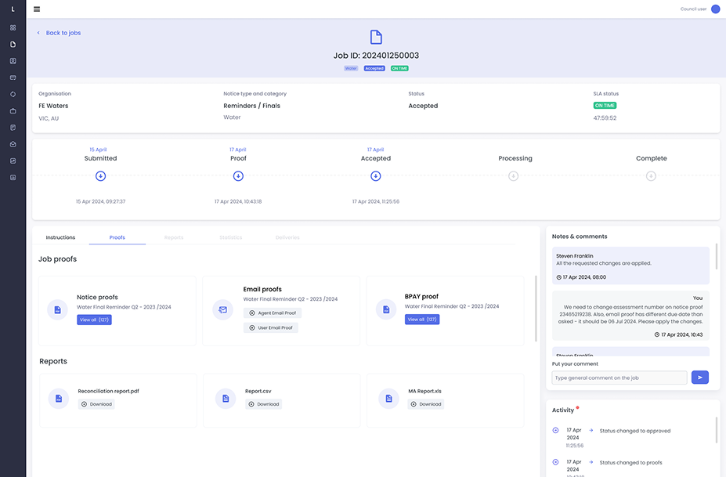Image resolution: width=726 pixels, height=477 pixels.
Task: Click the 15 Apr 2024, 09:27:37 timestamp
Action: pos(100,202)
